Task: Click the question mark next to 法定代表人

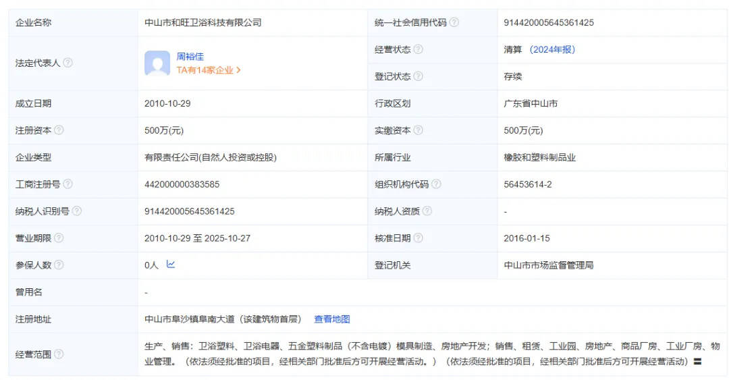Action: tap(67, 63)
